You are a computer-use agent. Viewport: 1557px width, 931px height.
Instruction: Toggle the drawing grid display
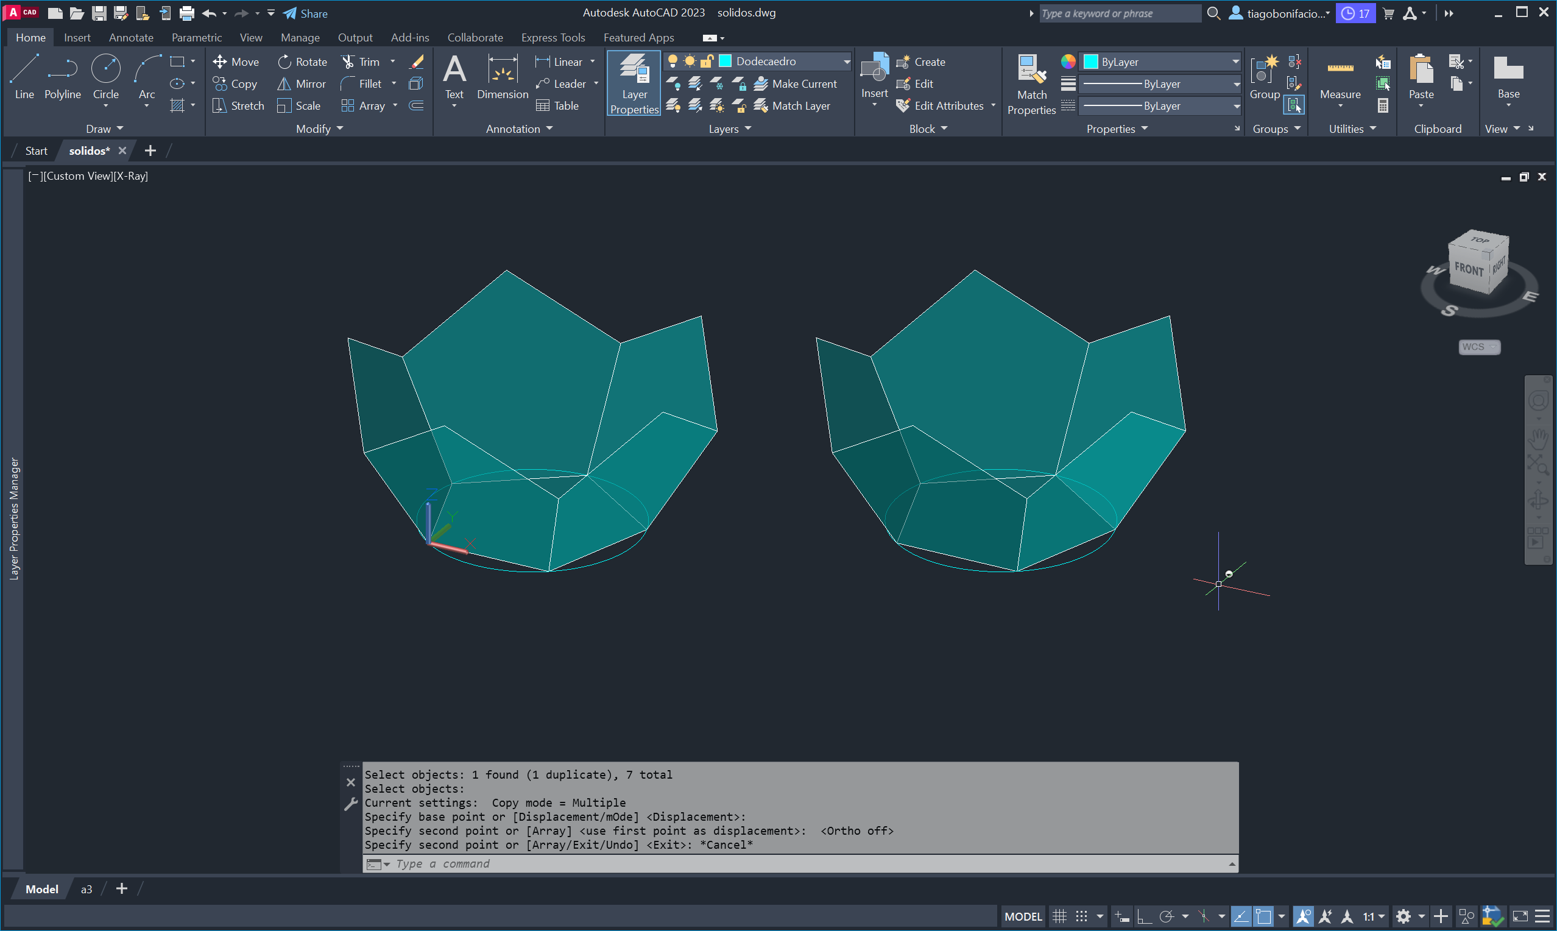pyautogui.click(x=1059, y=916)
